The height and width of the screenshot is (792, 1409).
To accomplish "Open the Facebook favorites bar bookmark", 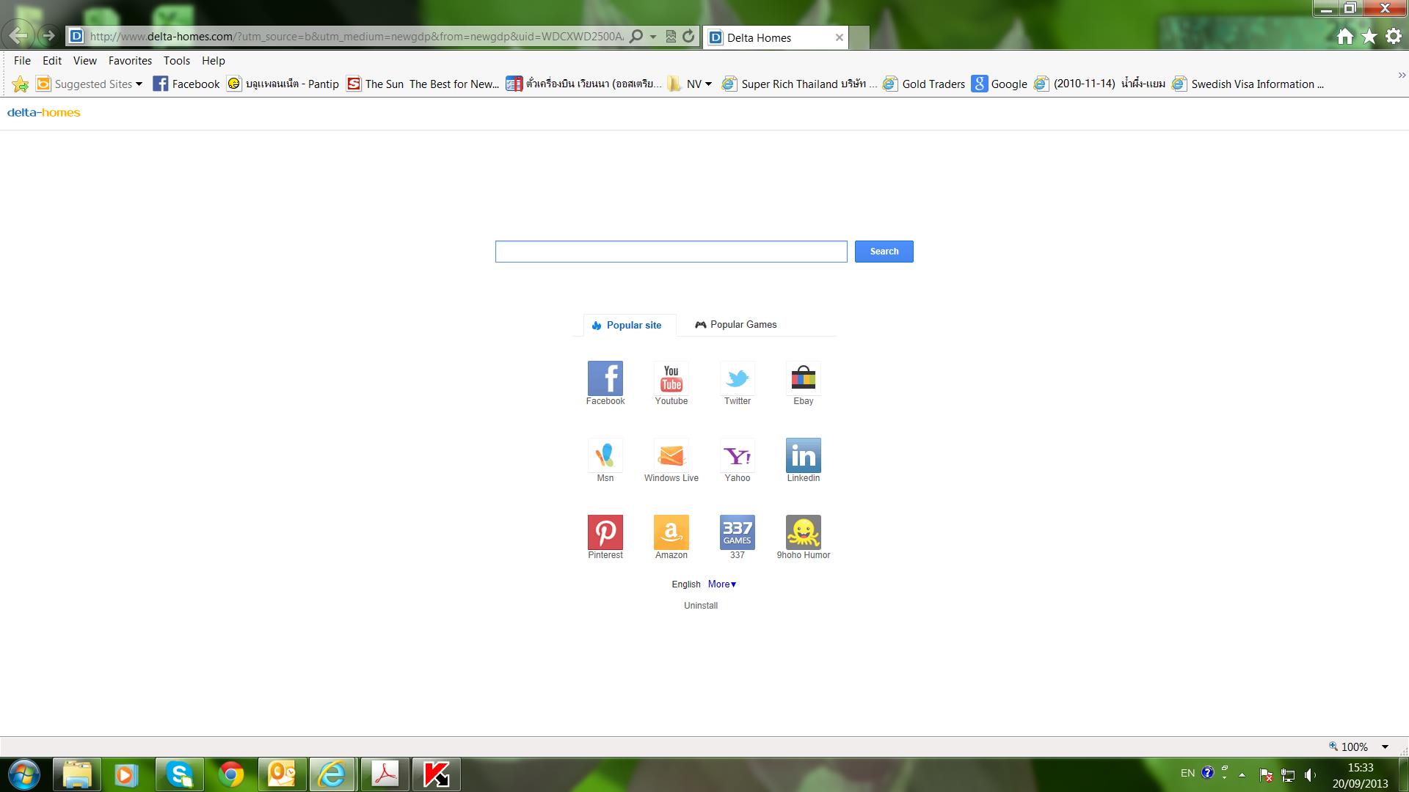I will 186,84.
